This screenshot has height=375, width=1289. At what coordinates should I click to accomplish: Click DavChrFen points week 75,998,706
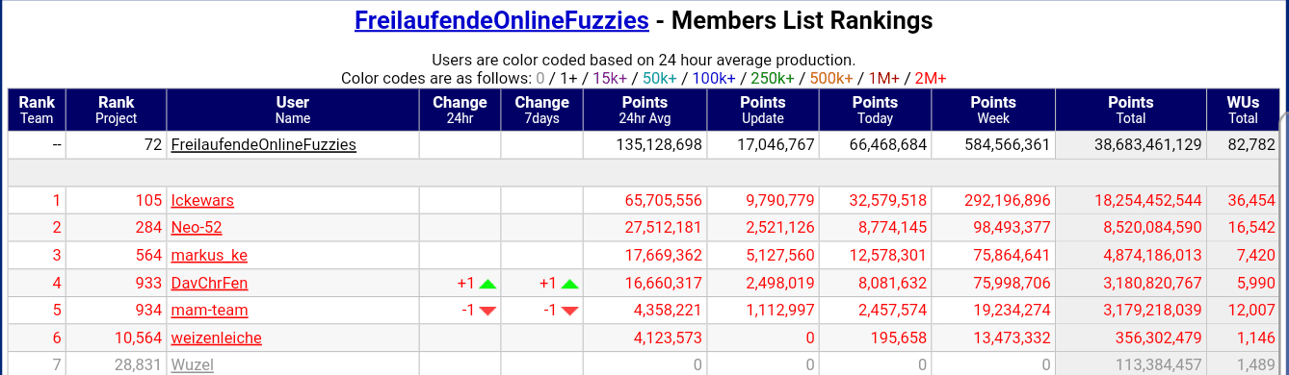[x=1012, y=283]
